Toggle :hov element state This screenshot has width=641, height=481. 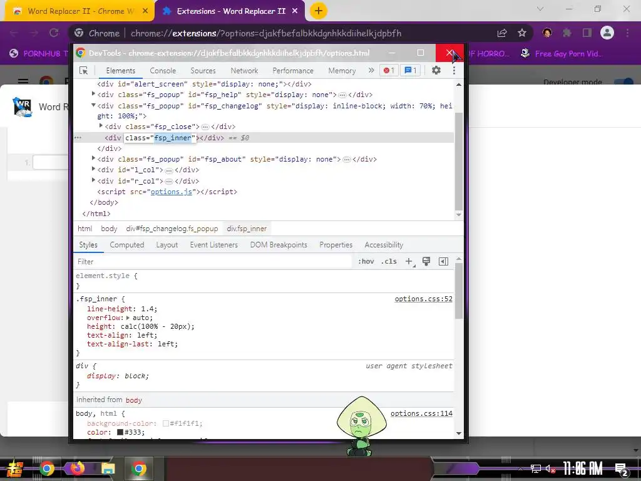(x=366, y=261)
